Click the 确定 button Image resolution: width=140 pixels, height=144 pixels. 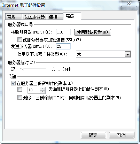tap(93, 135)
